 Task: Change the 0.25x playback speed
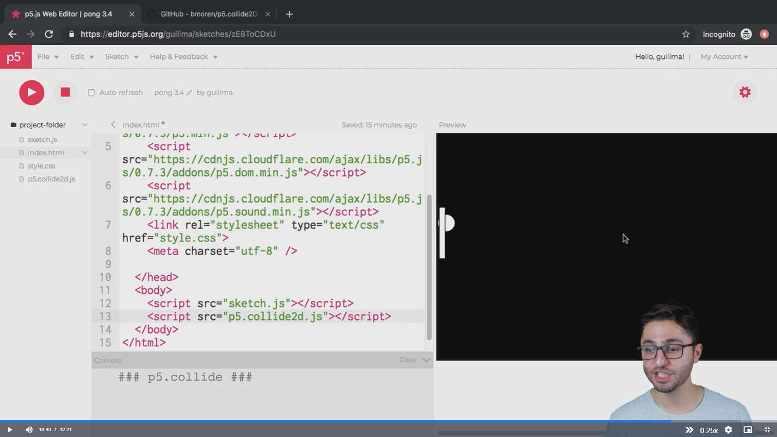(709, 430)
